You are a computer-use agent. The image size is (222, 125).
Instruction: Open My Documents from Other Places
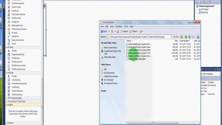[x=109, y=73]
